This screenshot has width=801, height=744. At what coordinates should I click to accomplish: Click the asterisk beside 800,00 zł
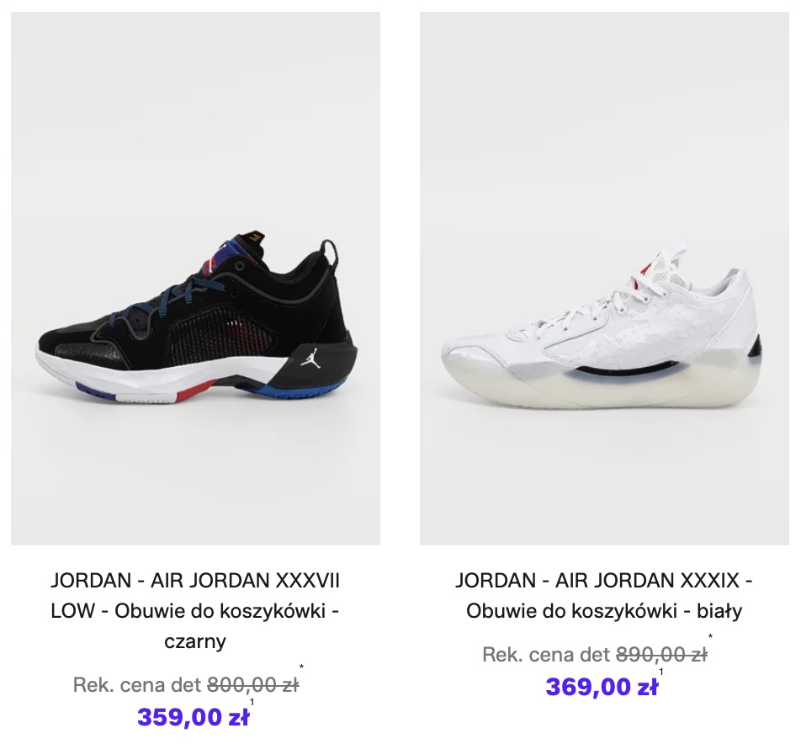pyautogui.click(x=301, y=667)
